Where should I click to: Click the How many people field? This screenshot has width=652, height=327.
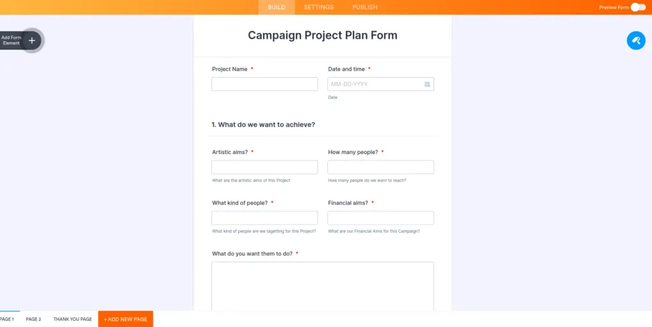[381, 167]
